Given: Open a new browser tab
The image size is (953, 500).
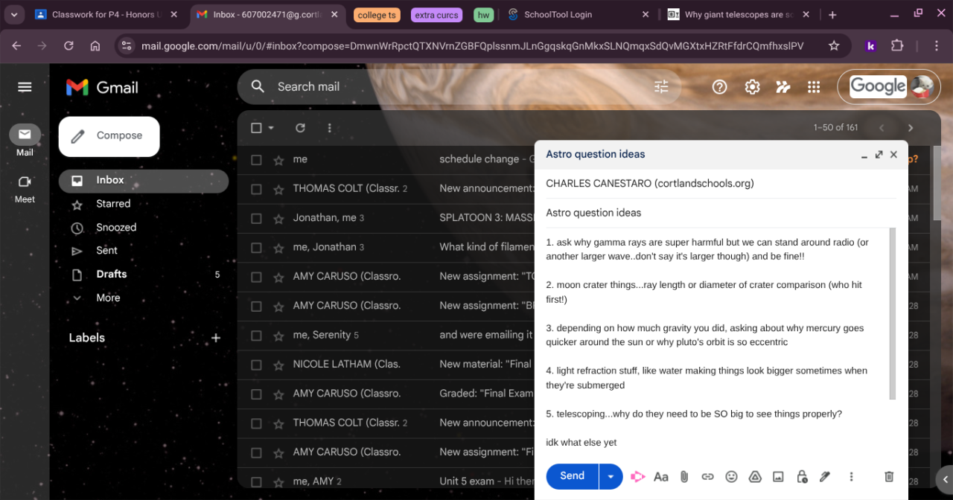Looking at the screenshot, I should pyautogui.click(x=832, y=15).
